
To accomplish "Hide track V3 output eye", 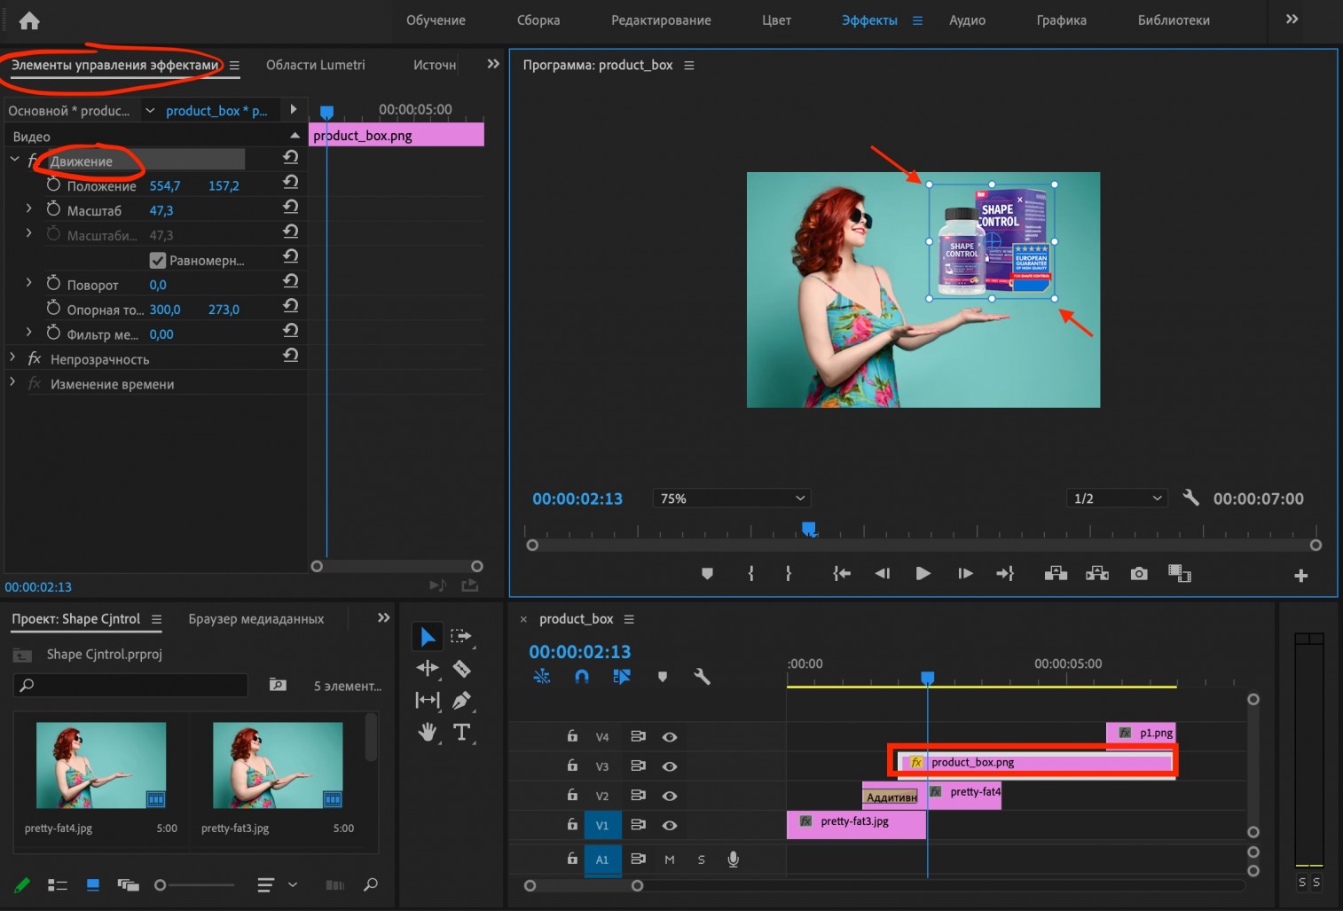I will click(670, 766).
